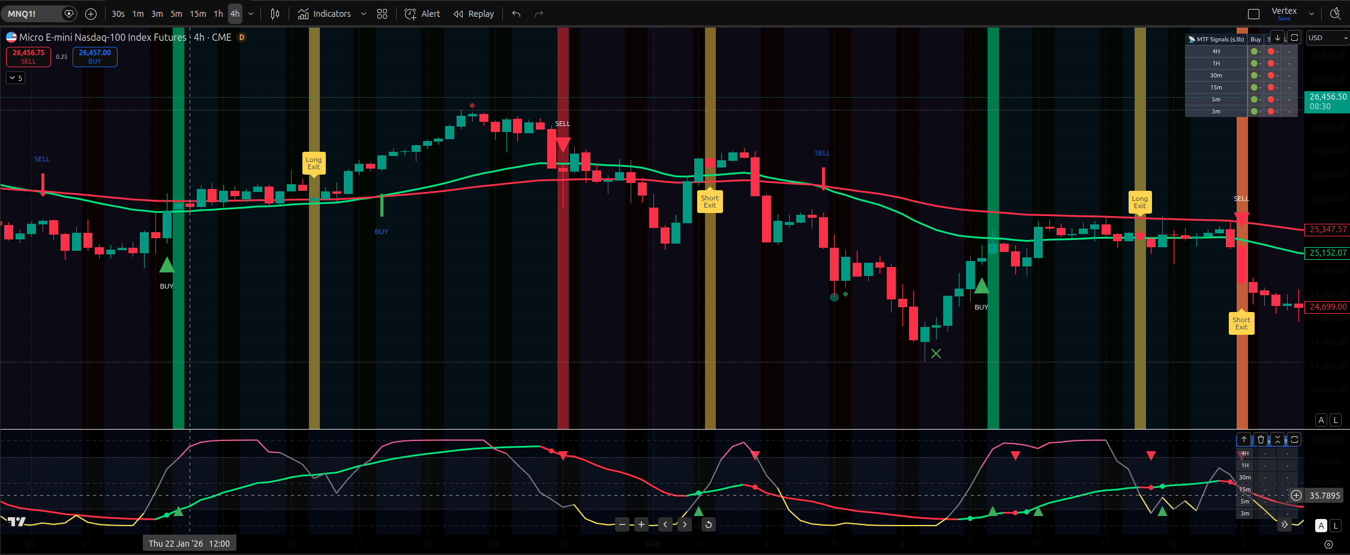Screen dimensions: 1350x555
Task: Open the USD currency dropdown
Action: tap(1327, 38)
